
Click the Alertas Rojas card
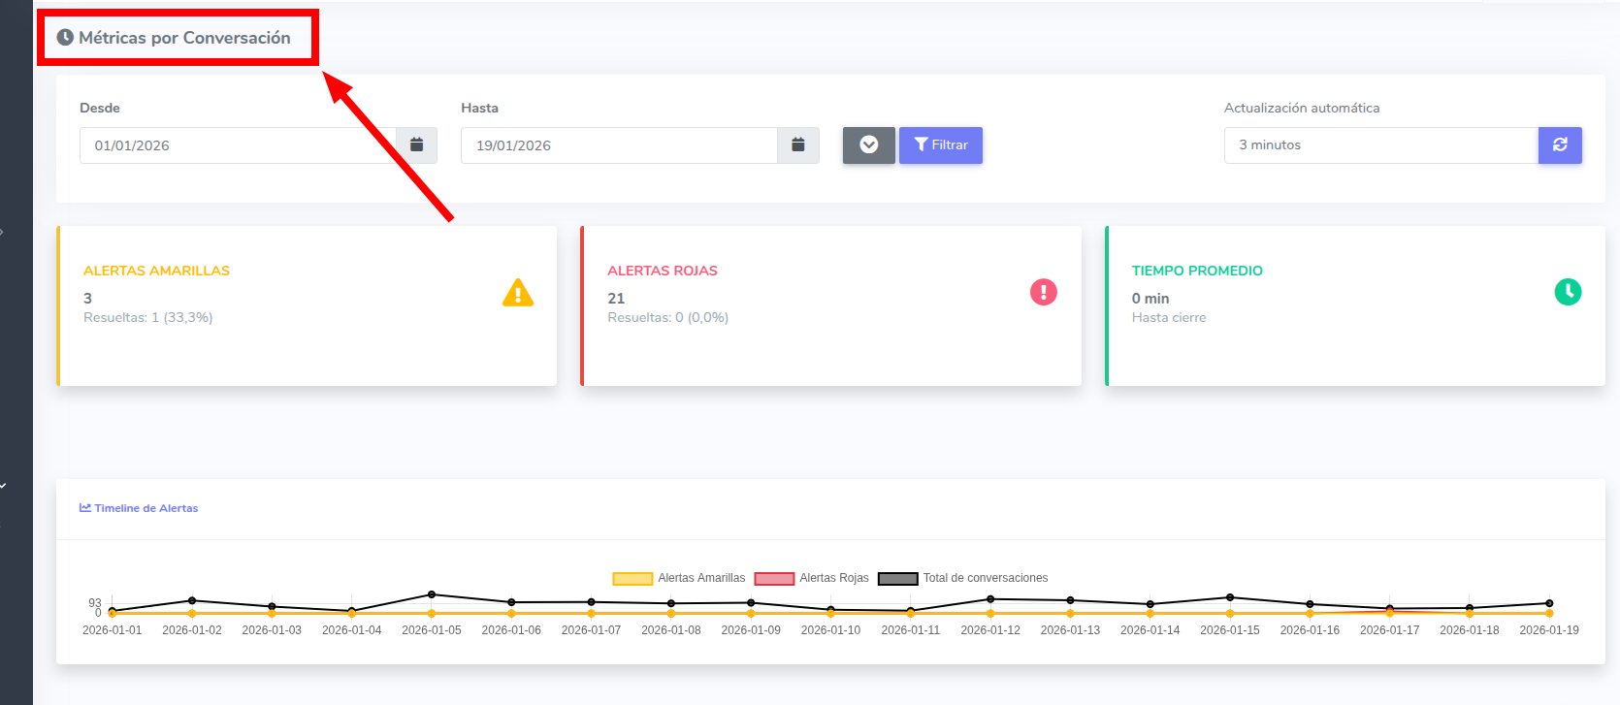(830, 306)
